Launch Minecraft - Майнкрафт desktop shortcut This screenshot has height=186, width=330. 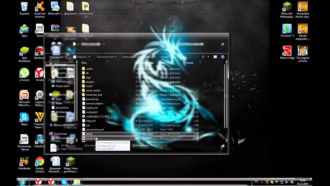[287, 10]
